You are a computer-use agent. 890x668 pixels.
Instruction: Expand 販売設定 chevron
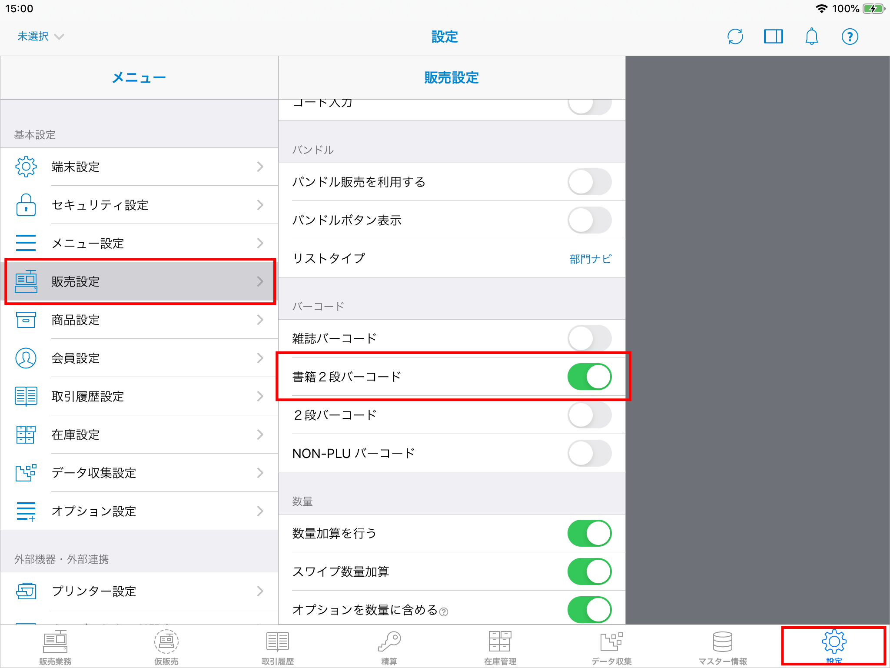pyautogui.click(x=260, y=281)
